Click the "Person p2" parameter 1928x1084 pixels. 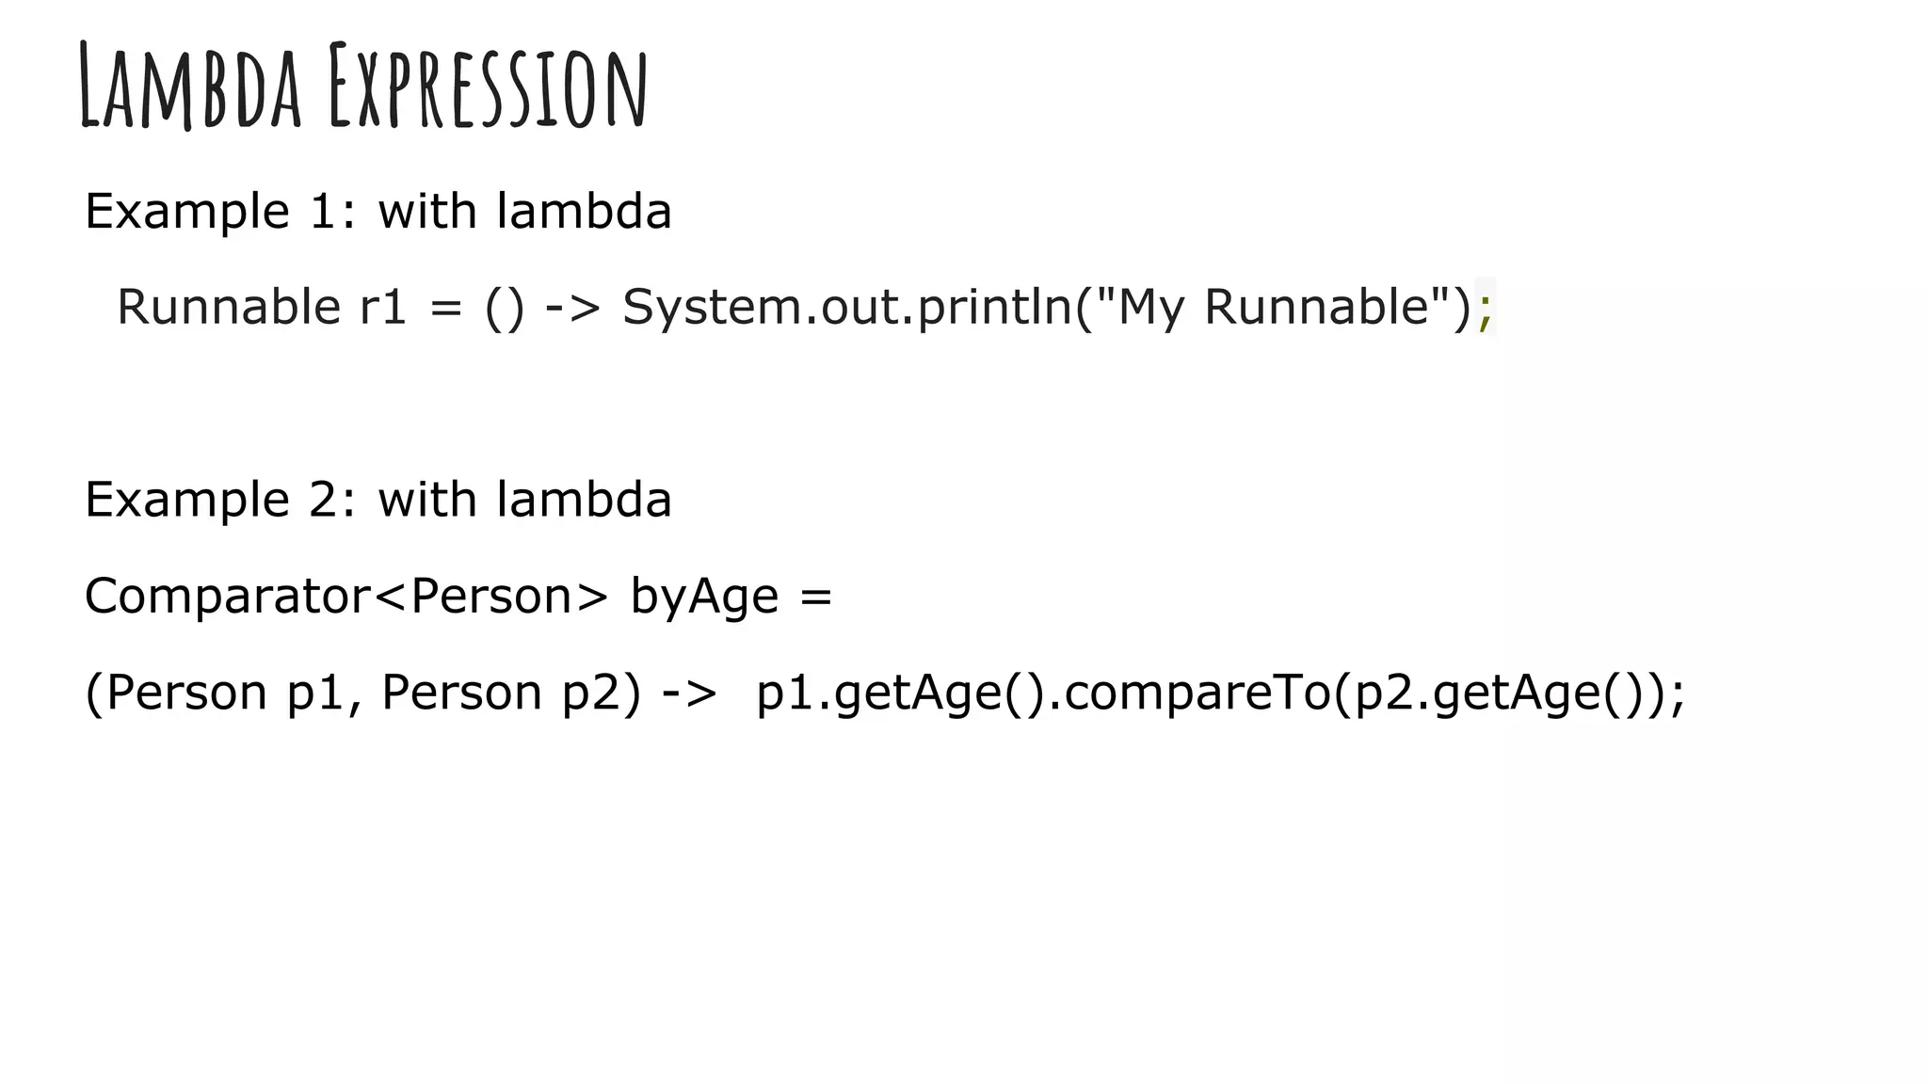click(x=500, y=693)
